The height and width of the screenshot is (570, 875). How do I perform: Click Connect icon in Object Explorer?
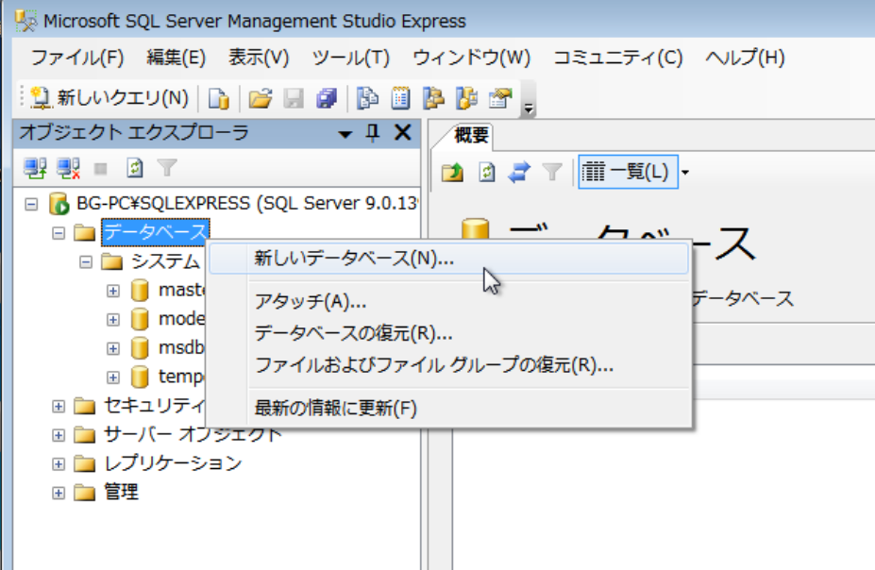click(x=35, y=167)
